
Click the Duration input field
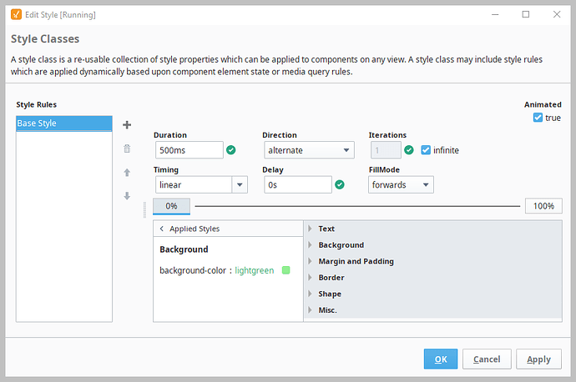pyautogui.click(x=189, y=150)
